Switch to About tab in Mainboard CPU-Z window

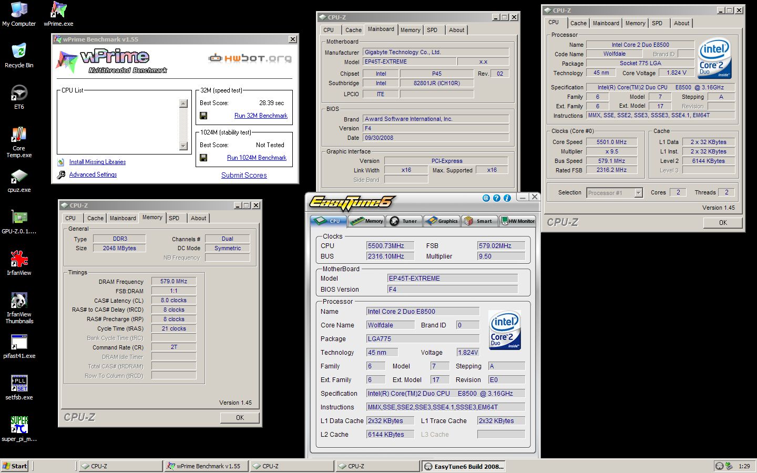[456, 30]
